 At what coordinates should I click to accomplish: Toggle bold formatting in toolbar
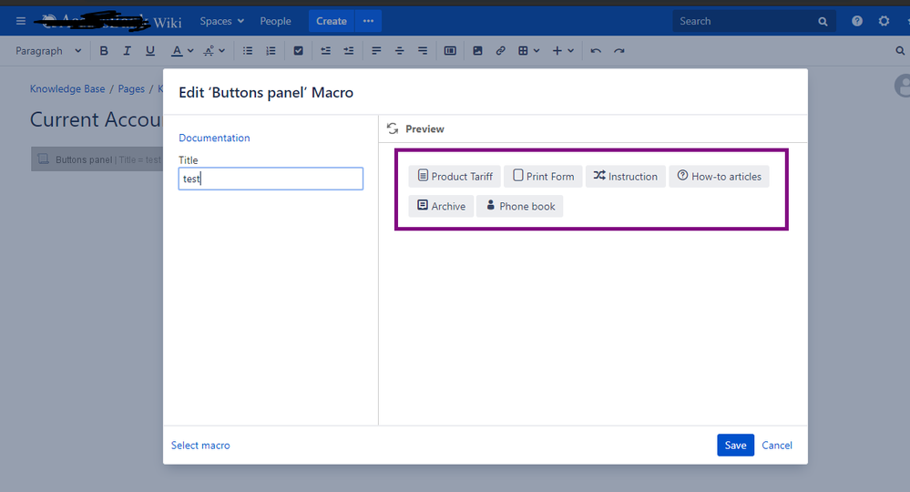pyautogui.click(x=104, y=51)
